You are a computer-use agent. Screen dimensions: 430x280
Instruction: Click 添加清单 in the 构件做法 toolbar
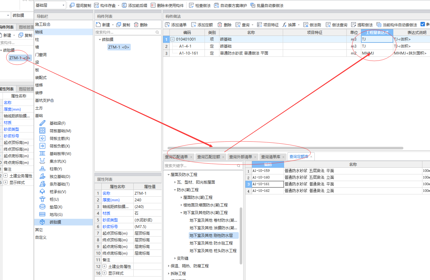pyautogui.click(x=176, y=25)
